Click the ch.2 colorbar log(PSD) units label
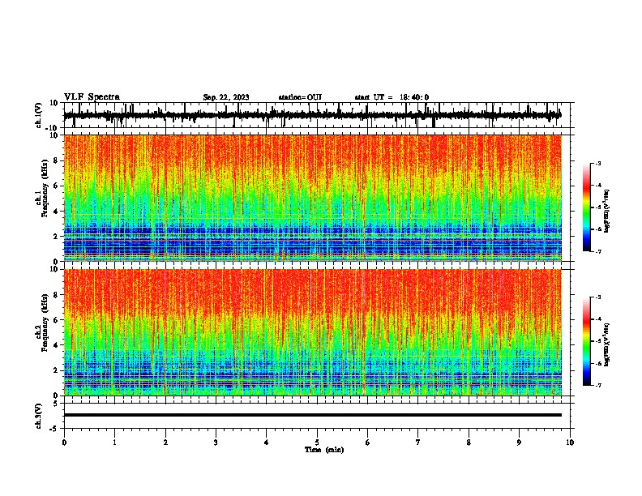The image size is (642, 496). click(606, 345)
